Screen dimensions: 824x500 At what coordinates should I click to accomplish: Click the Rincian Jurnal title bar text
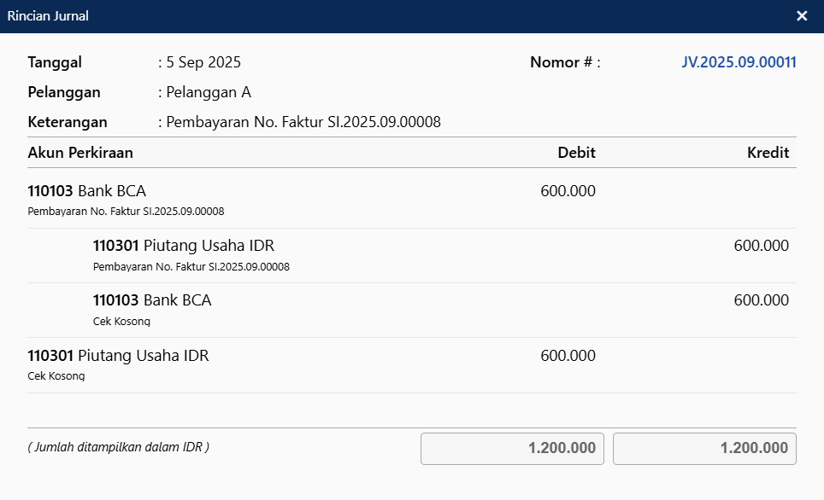[48, 16]
